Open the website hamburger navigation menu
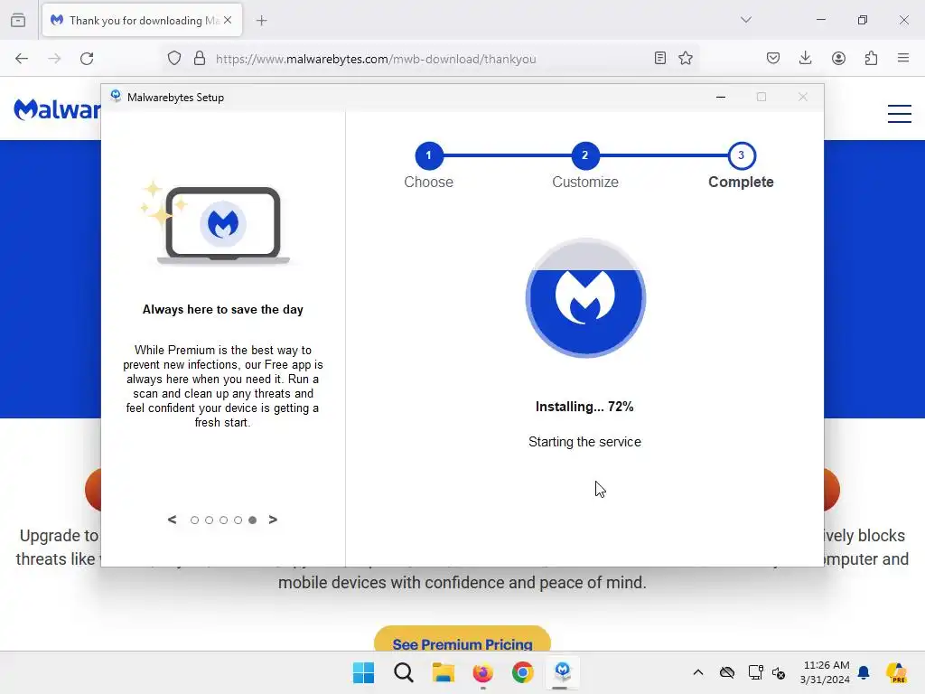Image resolution: width=925 pixels, height=694 pixels. coord(900,113)
